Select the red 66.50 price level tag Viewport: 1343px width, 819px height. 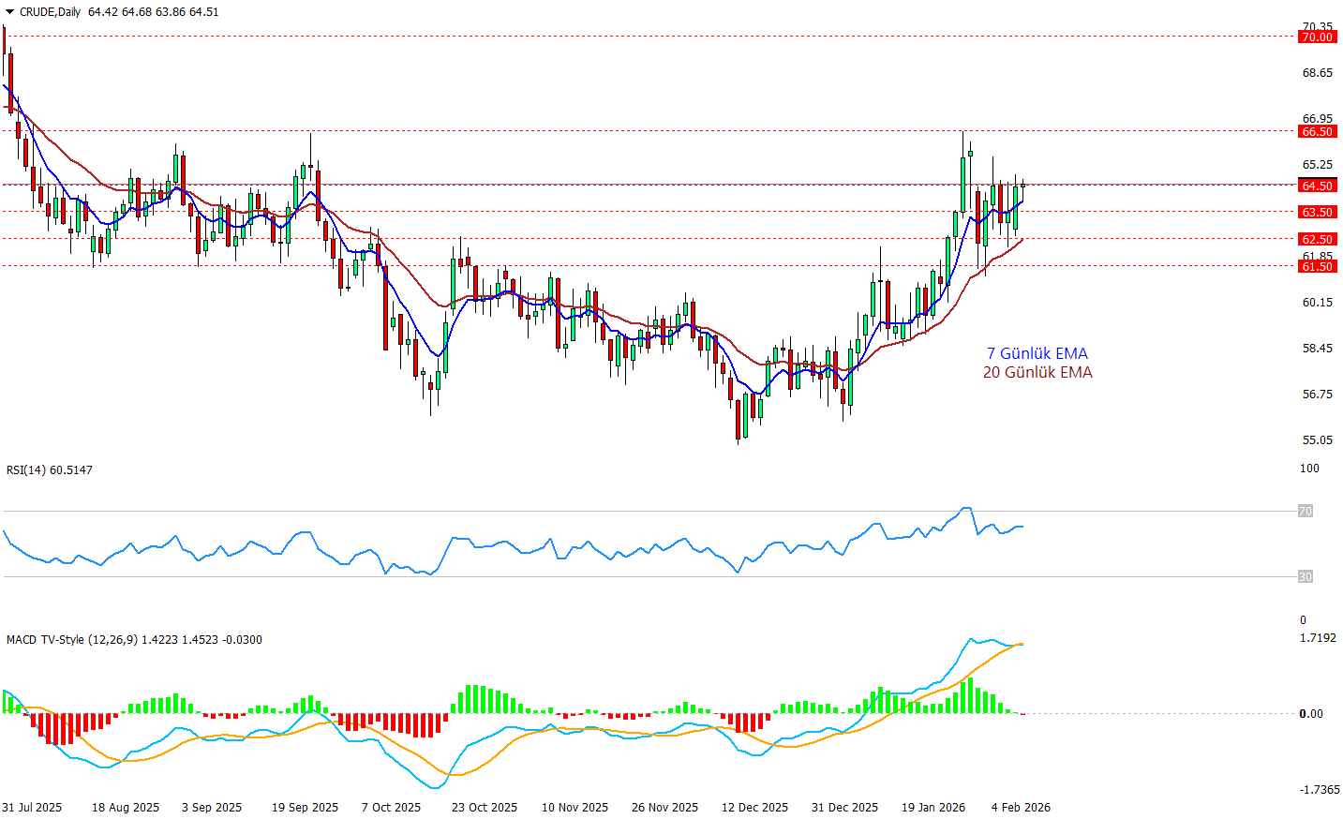click(1317, 132)
